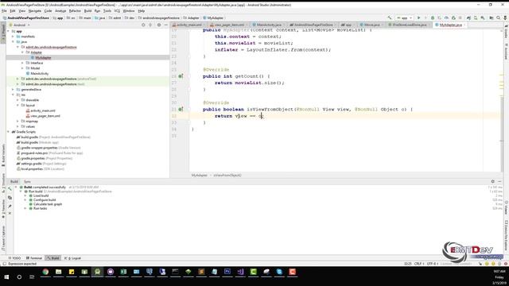Expand the Load build step in Build output
Image resolution: width=509 pixels, height=286 pixels.
(25, 195)
